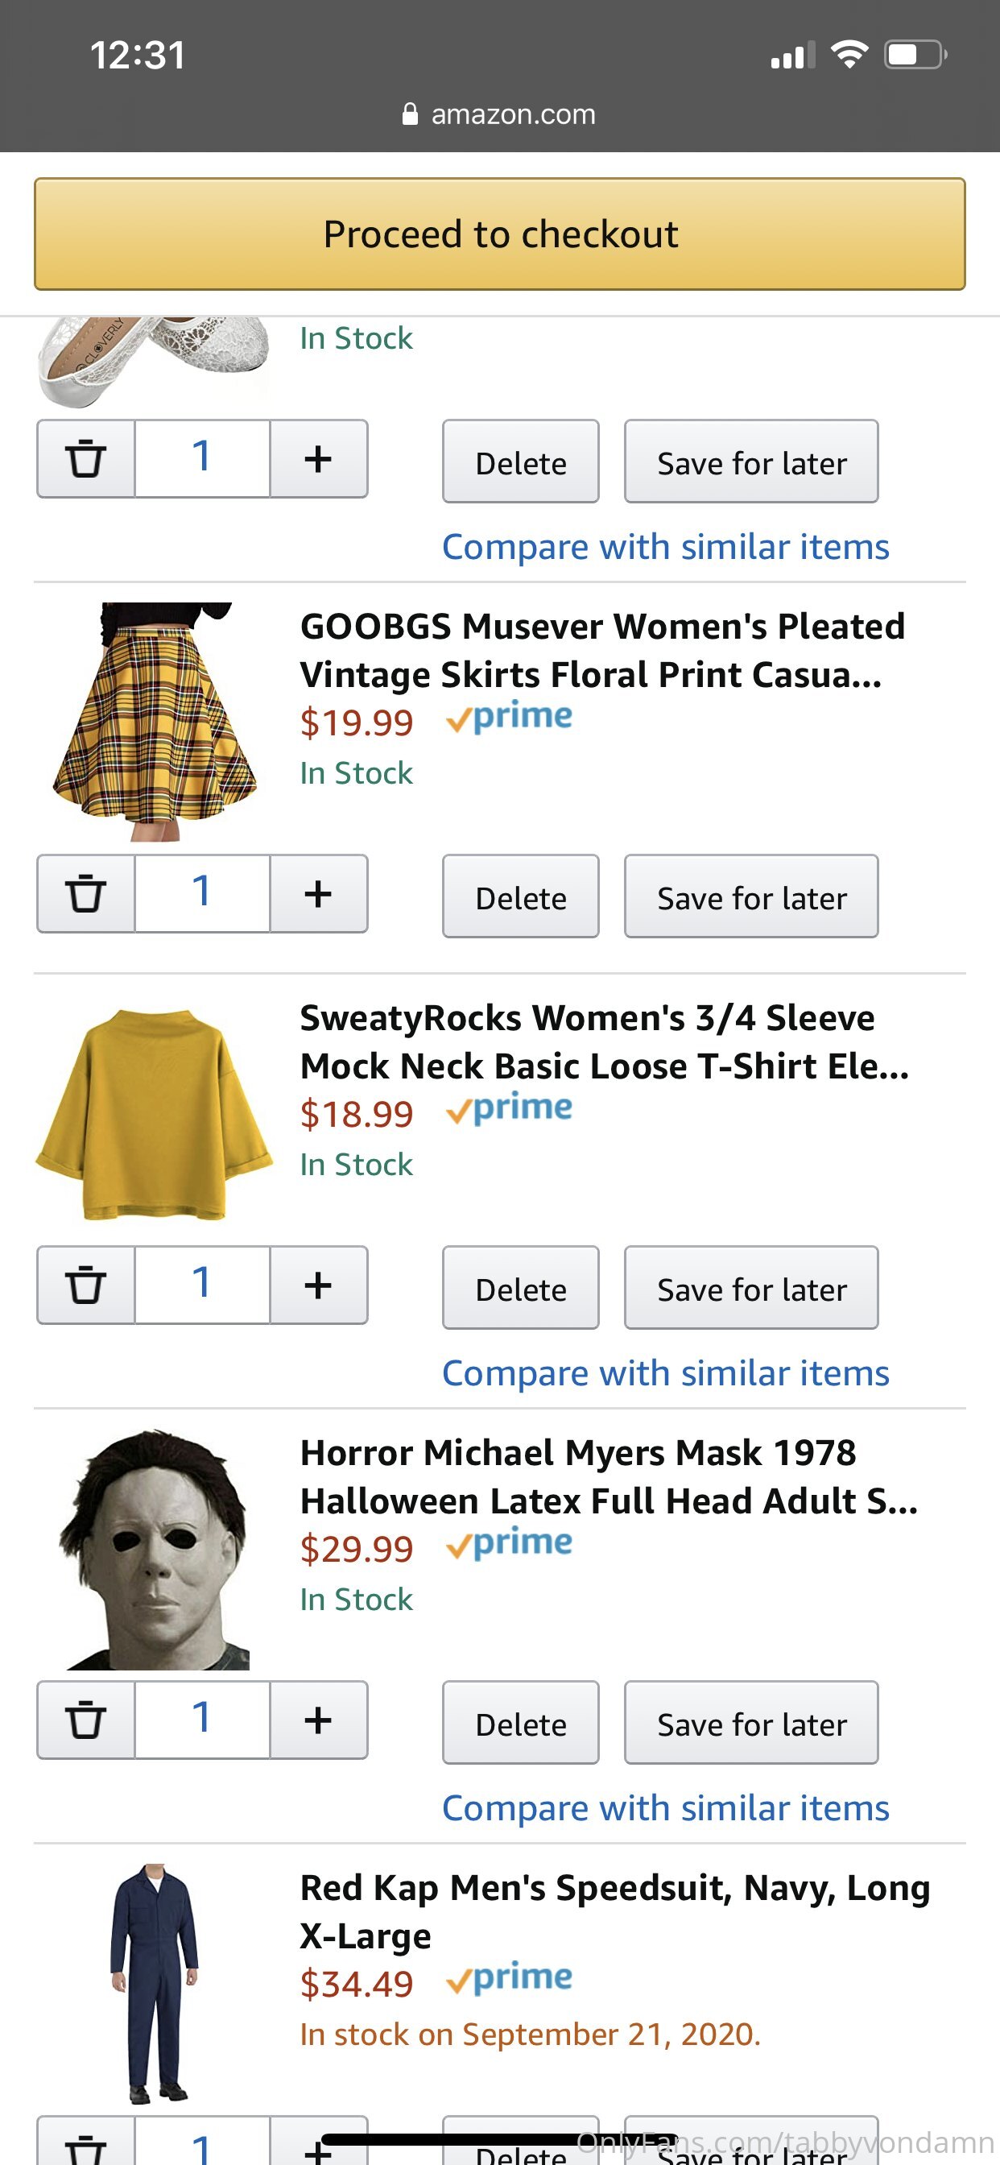The width and height of the screenshot is (1000, 2165).
Task: Compare SweatyRocks T-shirt with similar items
Action: point(666,1373)
